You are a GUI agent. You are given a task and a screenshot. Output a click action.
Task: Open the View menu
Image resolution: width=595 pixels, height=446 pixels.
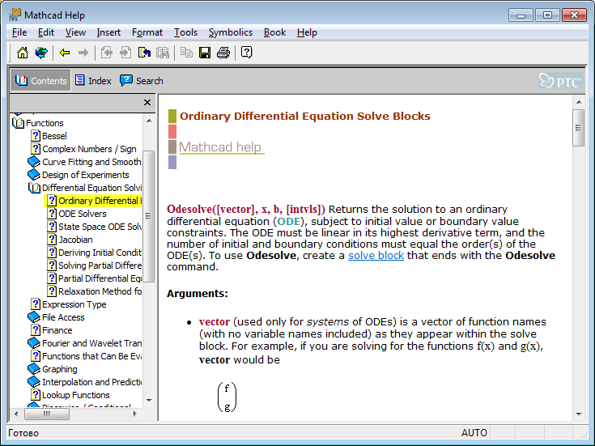75,32
